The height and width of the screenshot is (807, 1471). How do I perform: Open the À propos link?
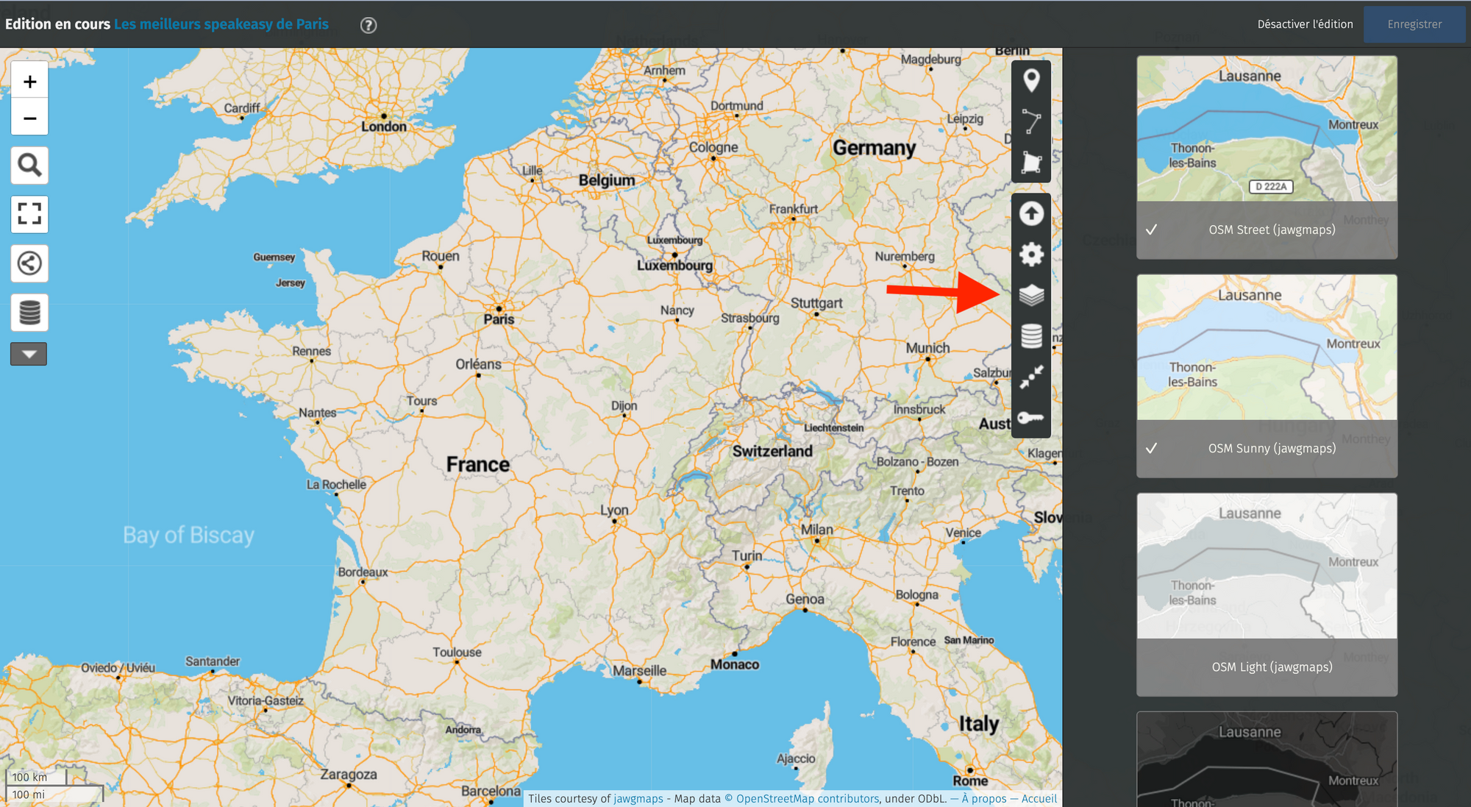[984, 799]
